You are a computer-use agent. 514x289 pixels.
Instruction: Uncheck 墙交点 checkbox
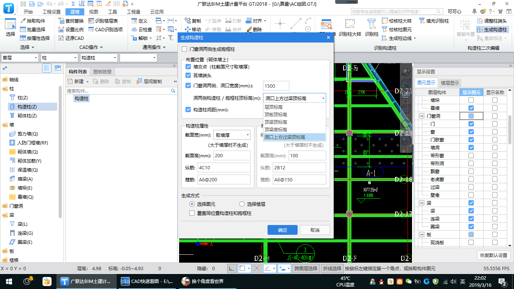coord(189,67)
